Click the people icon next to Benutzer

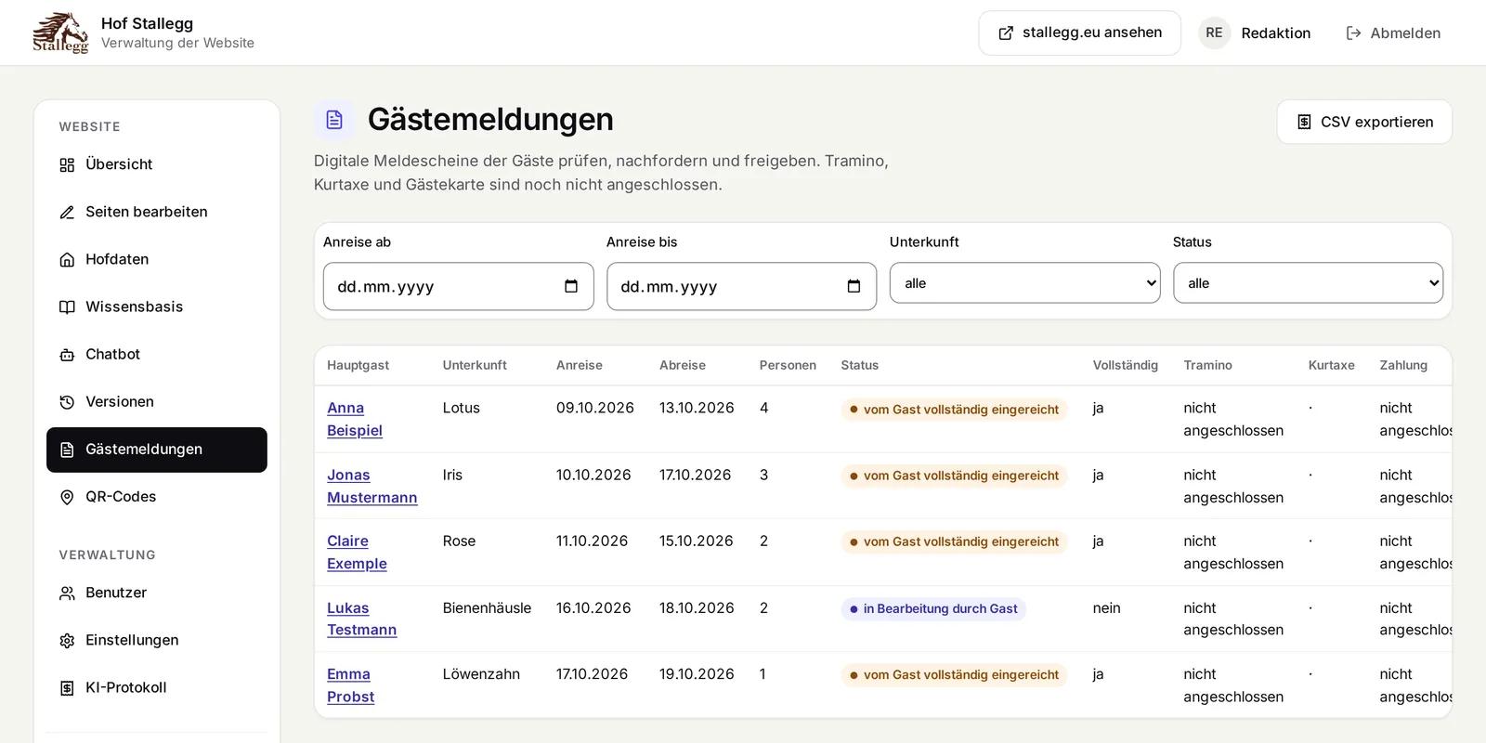point(67,593)
